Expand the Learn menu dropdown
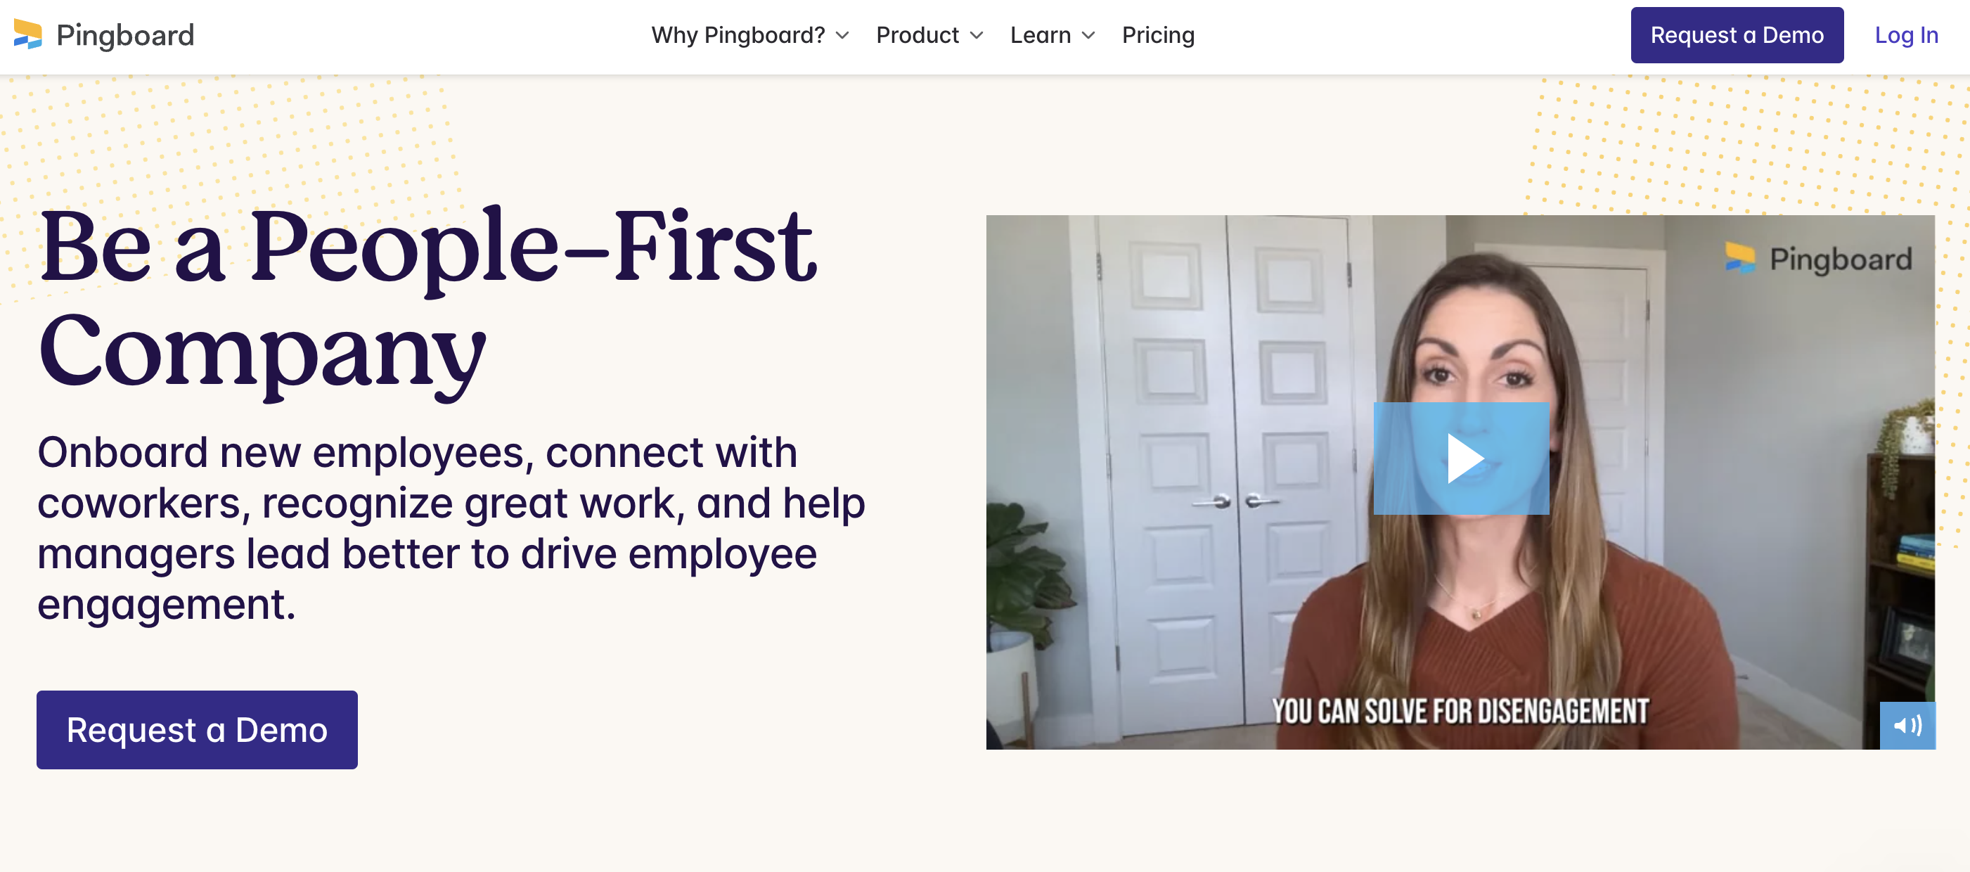The height and width of the screenshot is (872, 1970). click(x=1049, y=35)
